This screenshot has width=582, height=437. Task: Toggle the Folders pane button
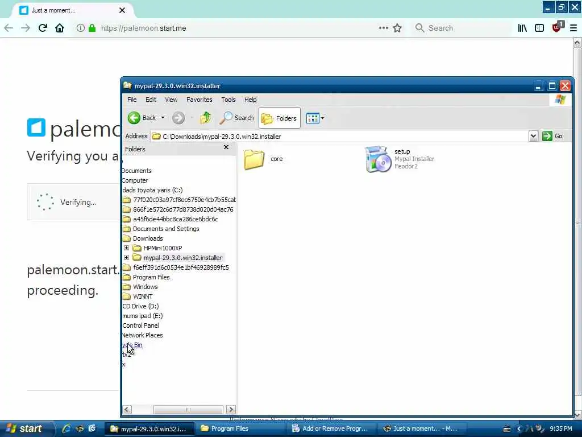280,118
